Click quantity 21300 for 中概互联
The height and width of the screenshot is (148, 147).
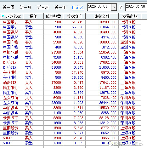56,52
